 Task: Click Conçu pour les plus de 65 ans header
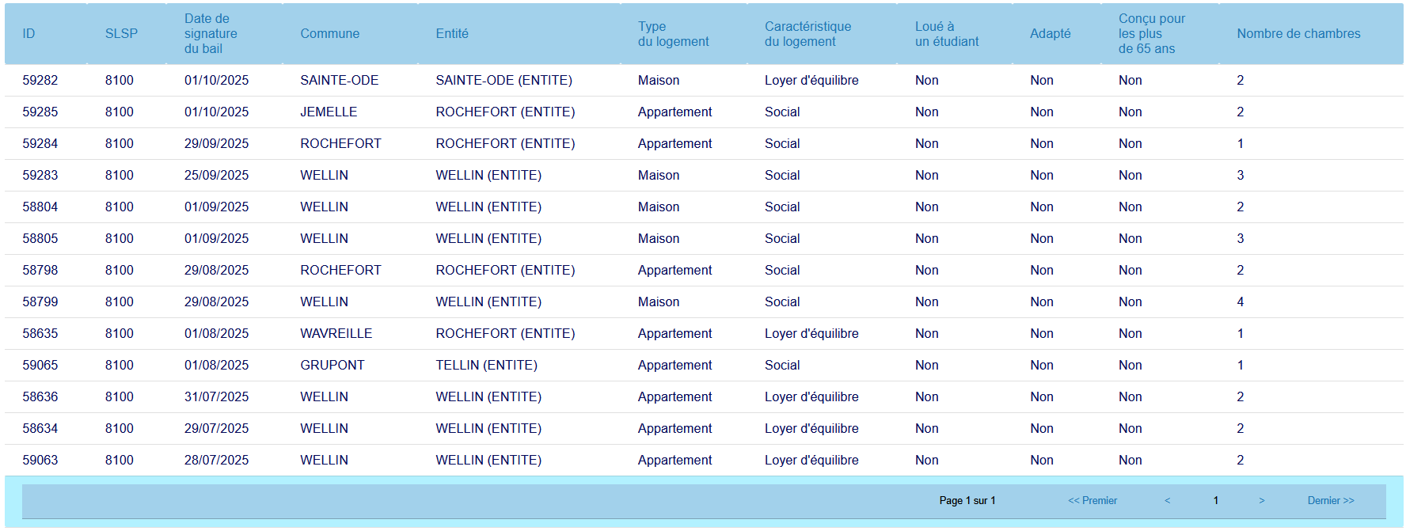pos(1151,33)
